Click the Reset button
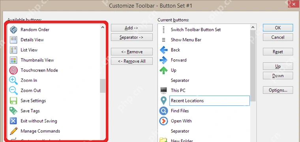 278,52
